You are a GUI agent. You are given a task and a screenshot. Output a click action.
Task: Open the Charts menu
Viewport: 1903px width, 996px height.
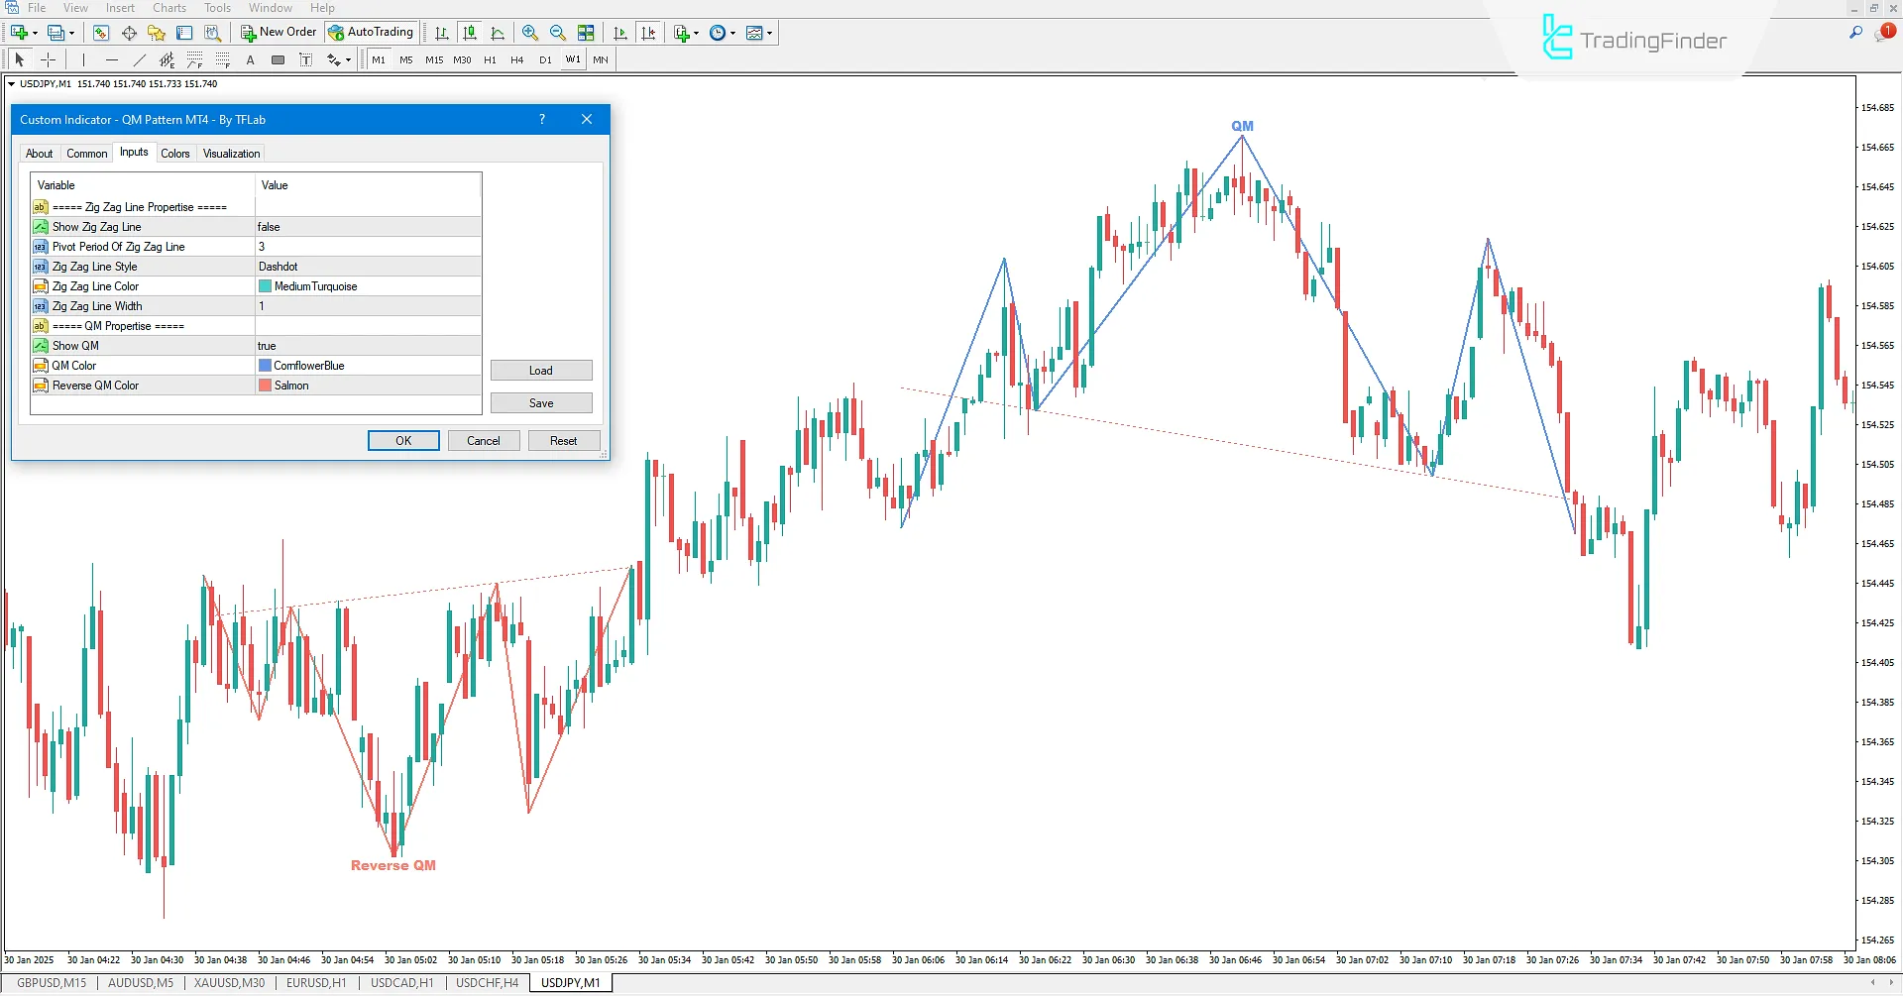click(168, 7)
